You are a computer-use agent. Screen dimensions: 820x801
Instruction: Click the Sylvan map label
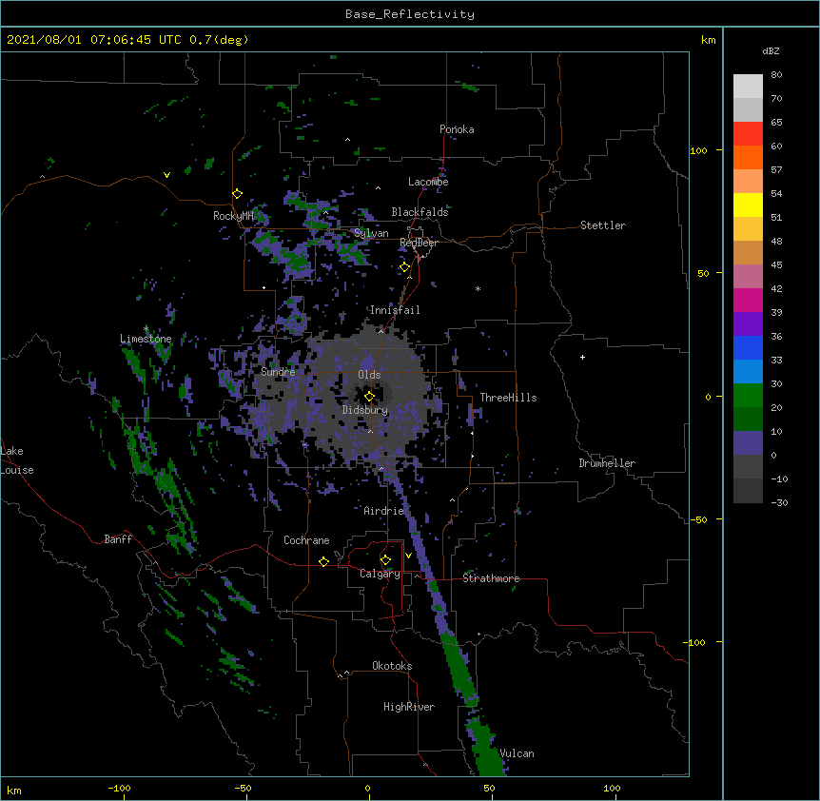(x=371, y=233)
